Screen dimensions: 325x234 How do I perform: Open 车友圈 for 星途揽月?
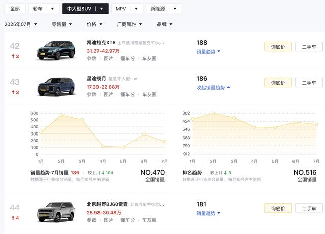click(149, 95)
